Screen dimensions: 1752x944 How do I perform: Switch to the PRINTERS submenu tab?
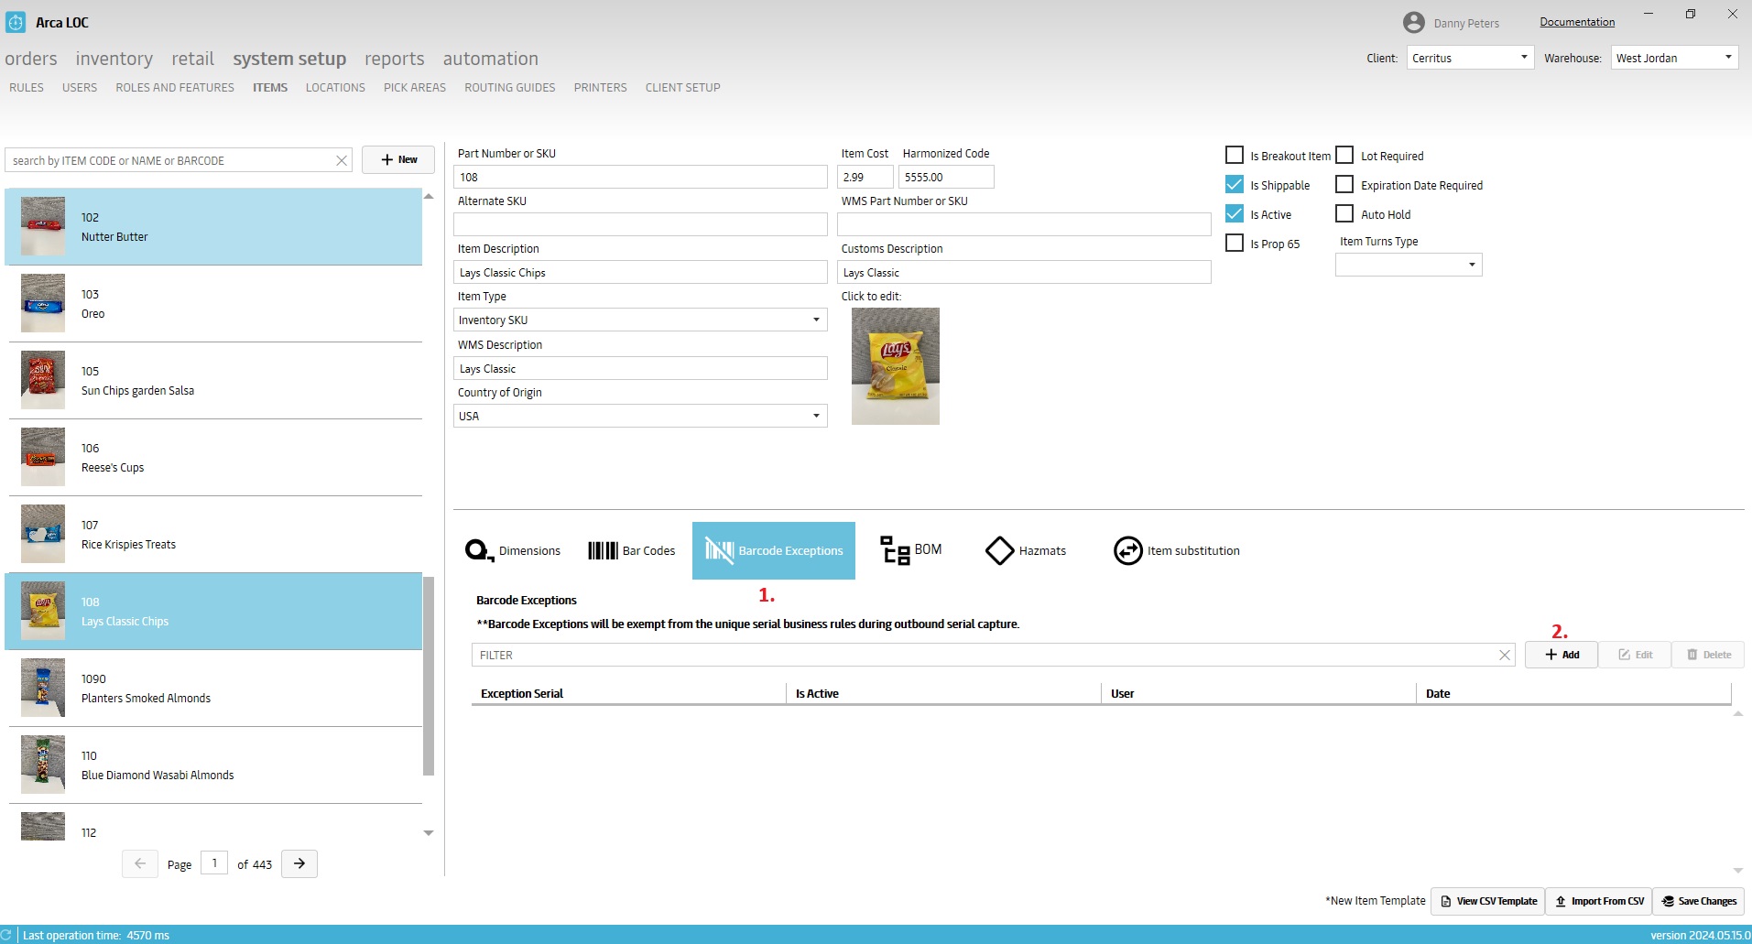[601, 88]
